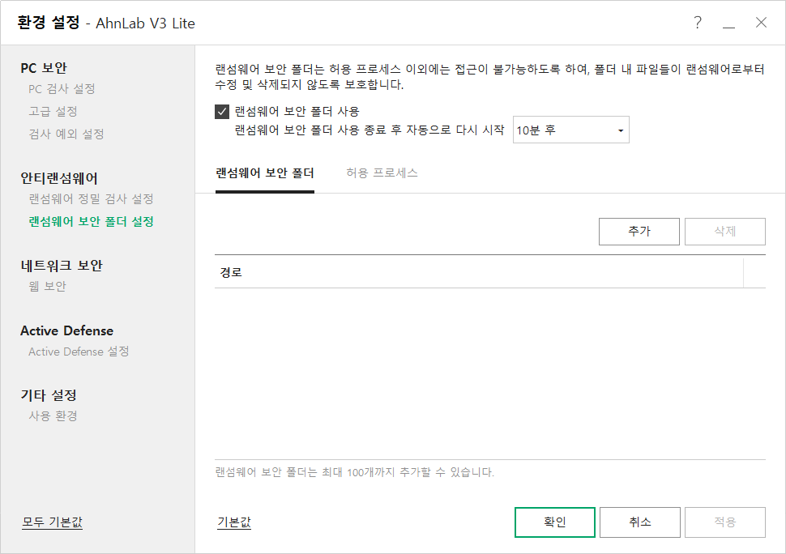This screenshot has width=786, height=554.
Task: Click the 안티랜섬웨어 section heading
Action: [59, 178]
